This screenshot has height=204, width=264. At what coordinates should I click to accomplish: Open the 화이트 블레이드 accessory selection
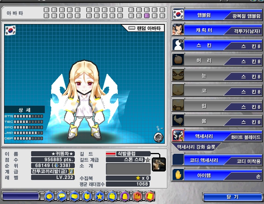244,137
